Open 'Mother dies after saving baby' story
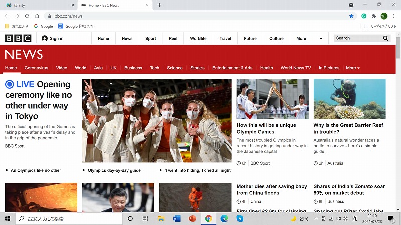 point(272,190)
